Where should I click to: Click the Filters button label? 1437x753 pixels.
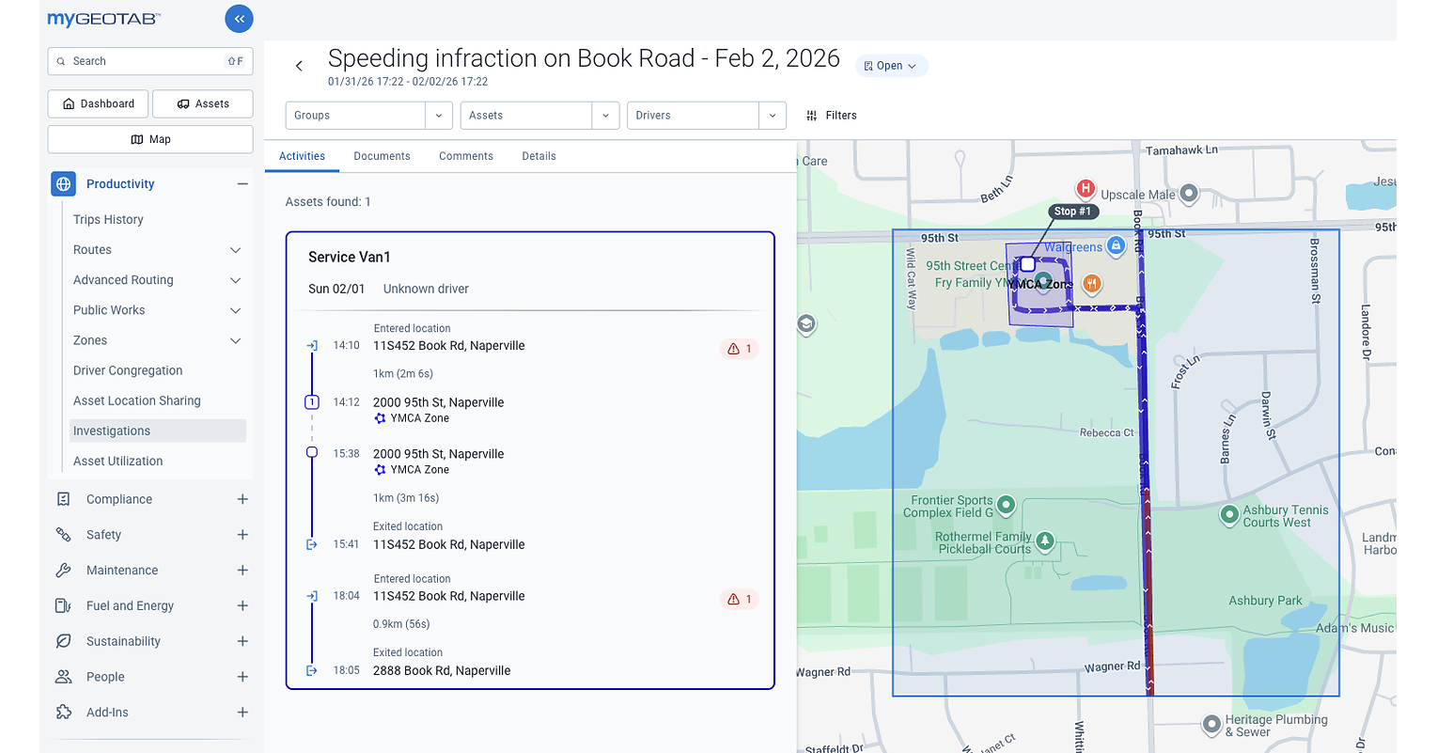click(841, 116)
